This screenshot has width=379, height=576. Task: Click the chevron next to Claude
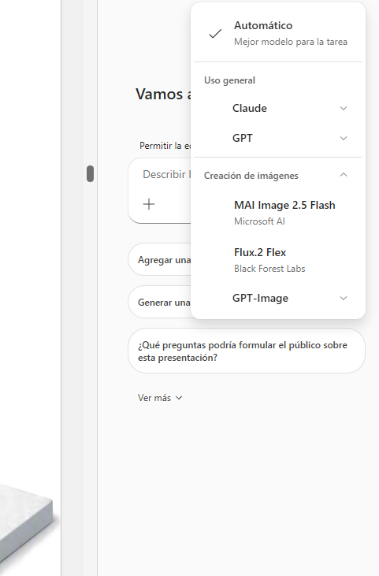point(344,109)
